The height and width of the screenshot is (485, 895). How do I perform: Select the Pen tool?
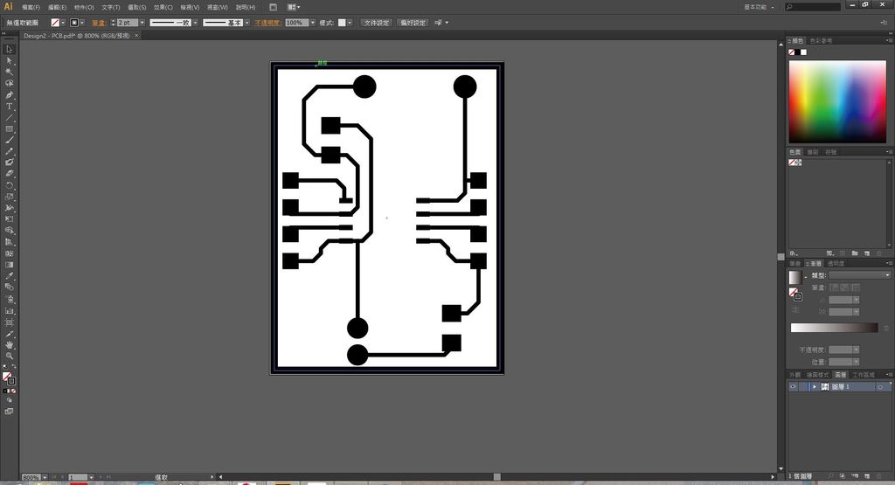click(x=9, y=94)
